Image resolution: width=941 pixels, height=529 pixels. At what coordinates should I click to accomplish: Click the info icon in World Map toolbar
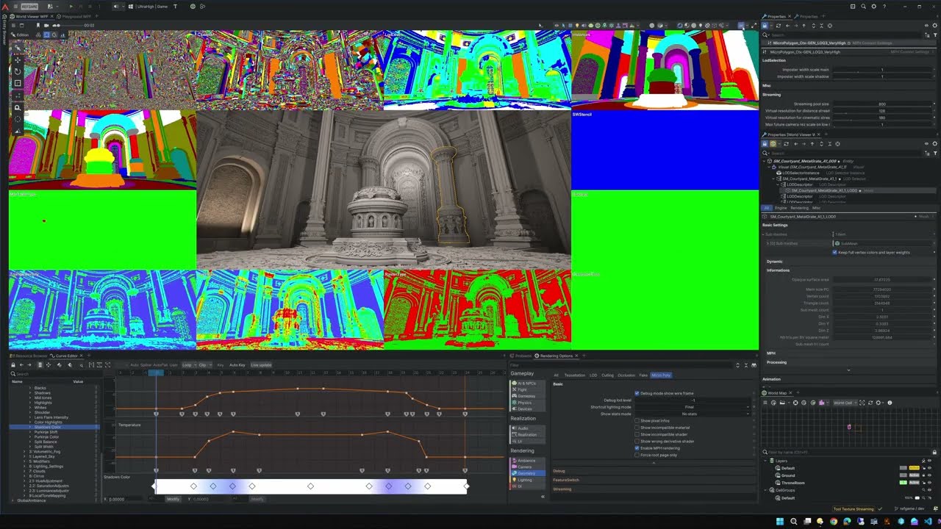pyautogui.click(x=890, y=403)
